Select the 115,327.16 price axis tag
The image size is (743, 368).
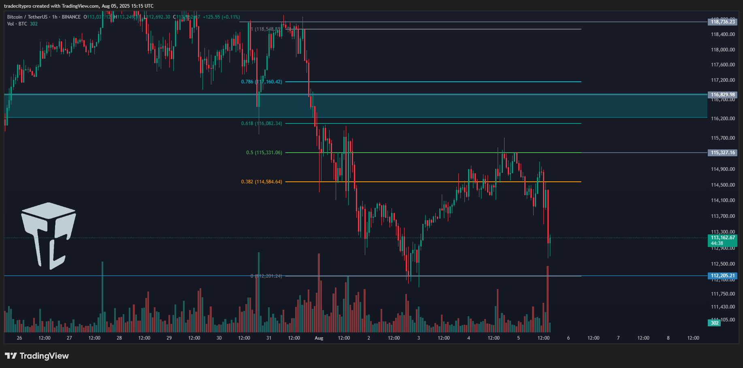tap(722, 153)
